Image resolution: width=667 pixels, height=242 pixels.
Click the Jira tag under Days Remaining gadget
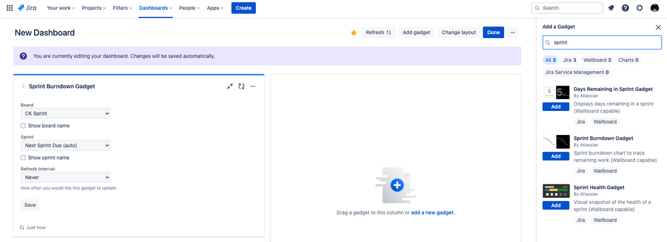coord(580,122)
